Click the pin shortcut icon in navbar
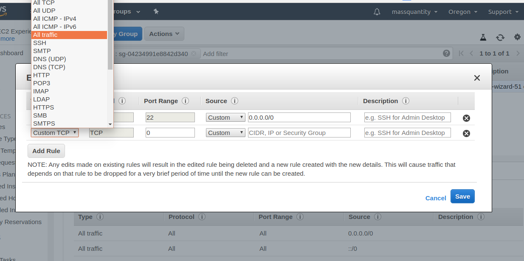This screenshot has height=261, width=524. (156, 11)
